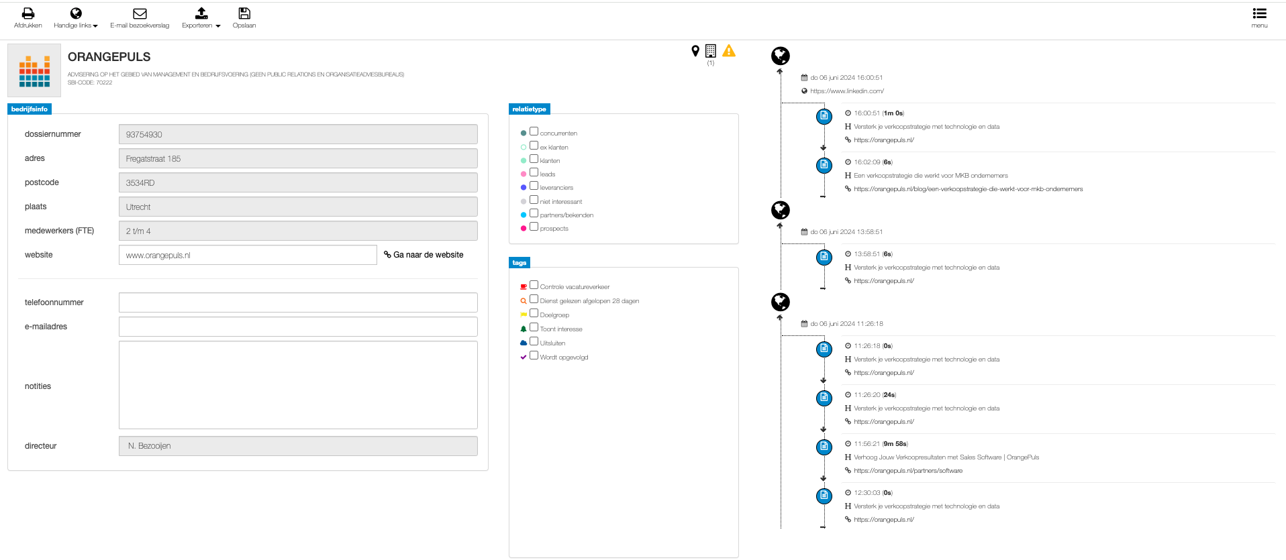
Task: Click the Ga naar de website link
Action: coord(424,255)
